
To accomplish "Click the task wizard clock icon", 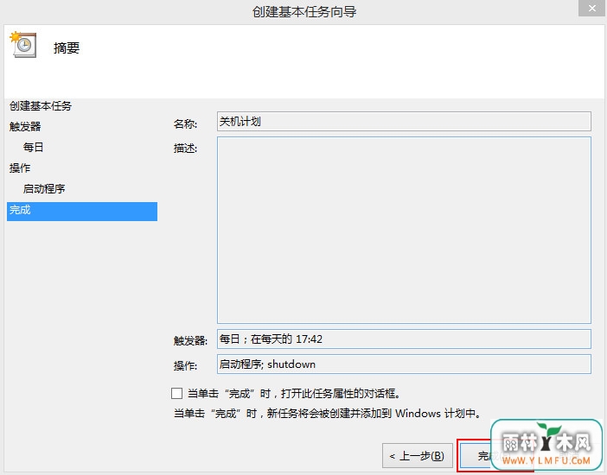I will 24,45.
